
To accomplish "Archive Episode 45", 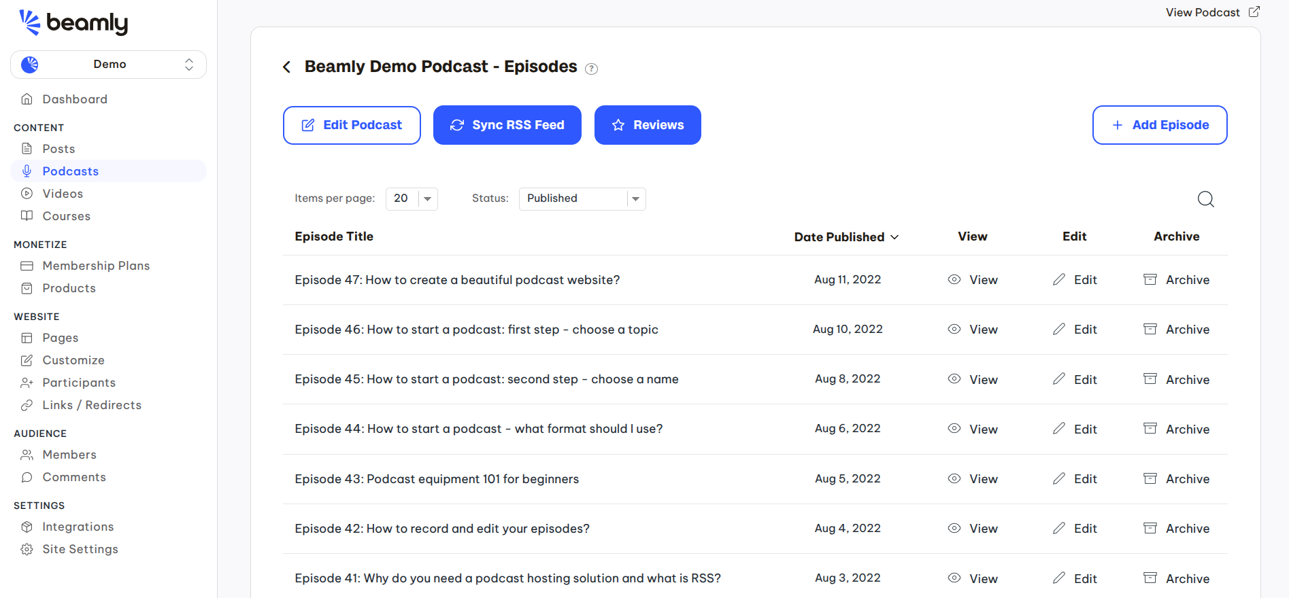I will click(x=1176, y=380).
